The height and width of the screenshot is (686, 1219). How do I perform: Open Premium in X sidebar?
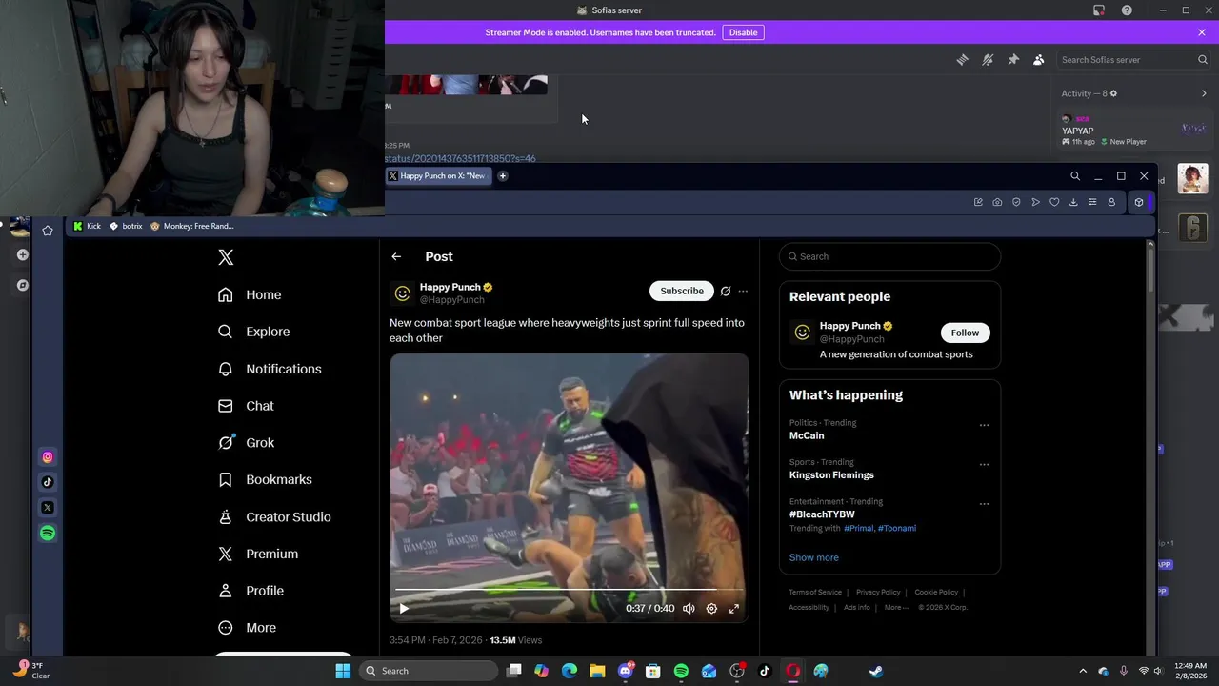[258, 554]
